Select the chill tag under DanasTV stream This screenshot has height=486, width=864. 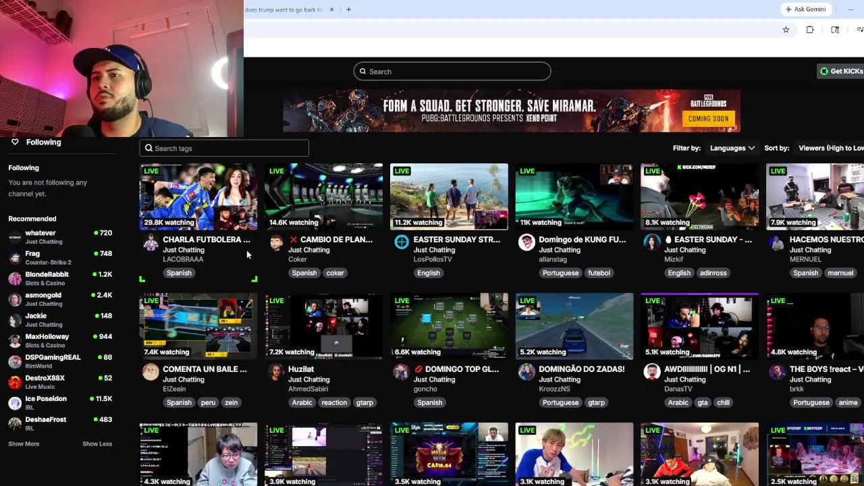click(724, 402)
